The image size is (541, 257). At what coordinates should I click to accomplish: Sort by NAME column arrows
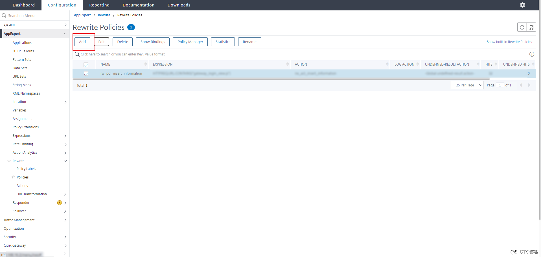click(146, 64)
